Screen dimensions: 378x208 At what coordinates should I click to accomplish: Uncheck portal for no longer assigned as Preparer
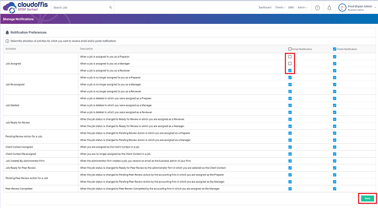(335, 78)
